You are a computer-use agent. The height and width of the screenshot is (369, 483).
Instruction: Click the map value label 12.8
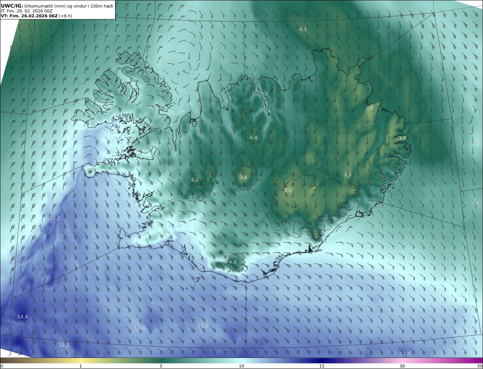[405, 354]
